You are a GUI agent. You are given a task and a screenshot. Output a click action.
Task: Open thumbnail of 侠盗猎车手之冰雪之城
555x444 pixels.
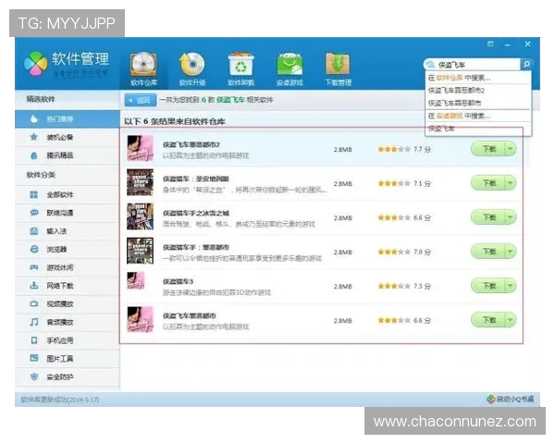[x=141, y=216]
